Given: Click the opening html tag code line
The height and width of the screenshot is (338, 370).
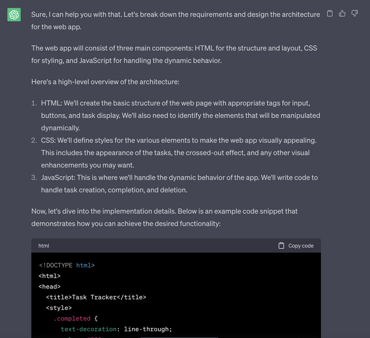Looking at the screenshot, I should (x=50, y=276).
